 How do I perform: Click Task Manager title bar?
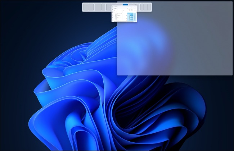123,6
